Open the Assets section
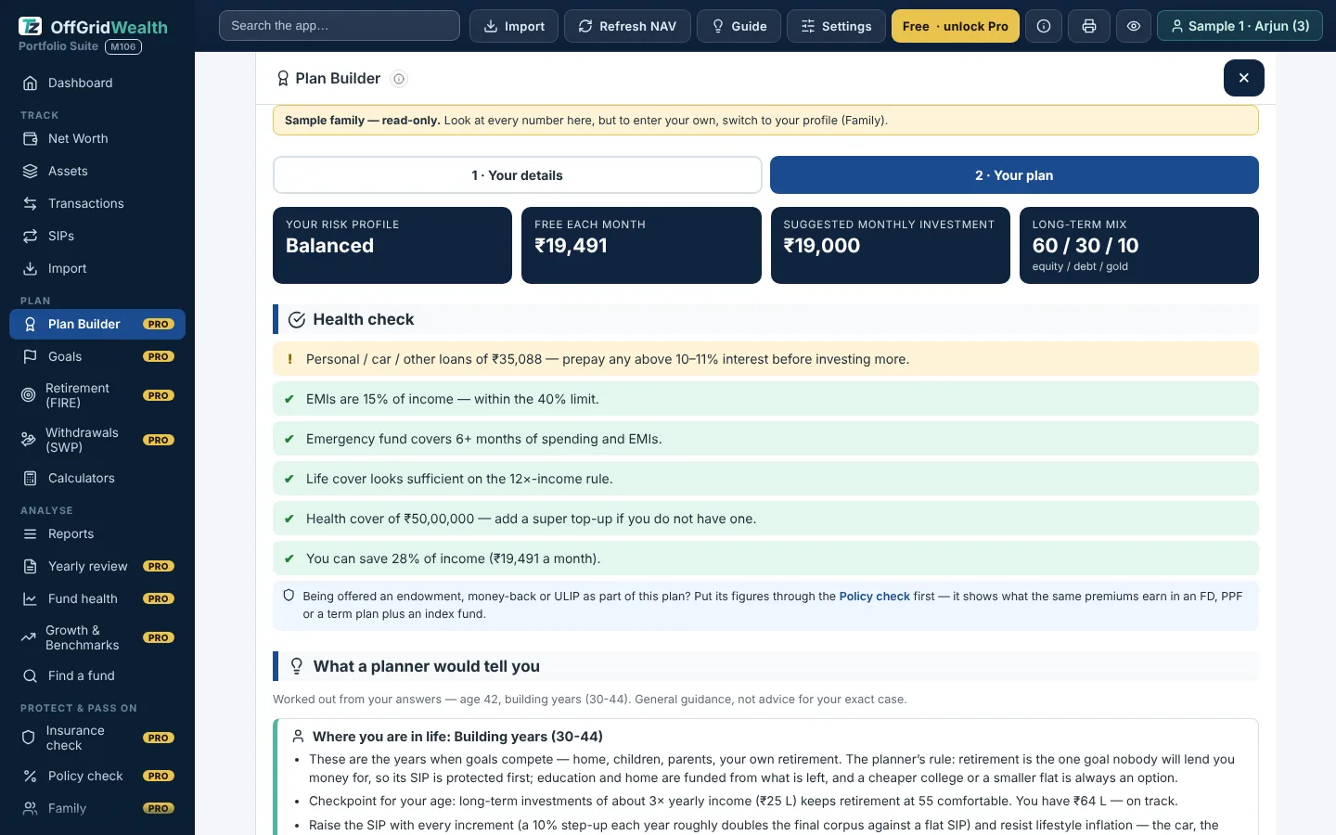 (x=97, y=171)
